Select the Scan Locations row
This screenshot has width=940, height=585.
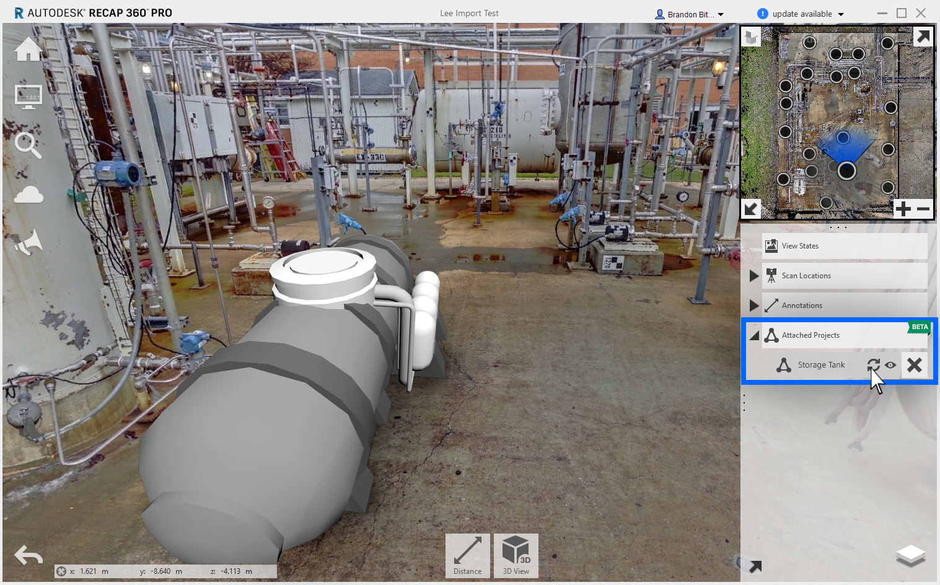click(x=845, y=276)
